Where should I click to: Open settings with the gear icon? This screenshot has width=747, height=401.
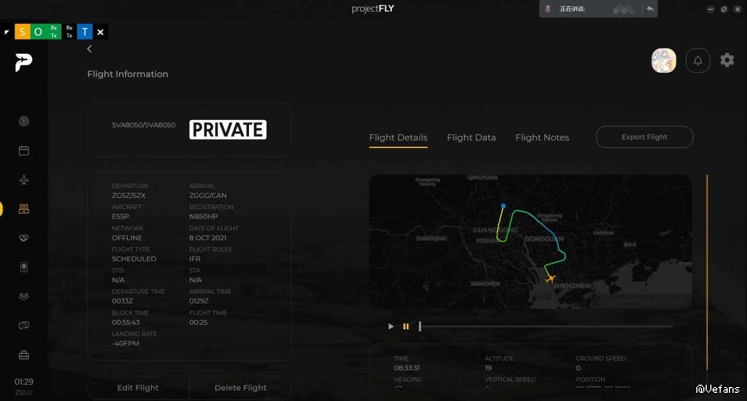click(x=727, y=60)
